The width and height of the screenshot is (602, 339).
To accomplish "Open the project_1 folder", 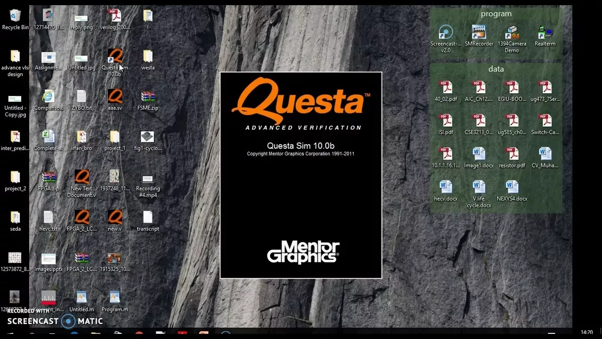I will pos(115,141).
